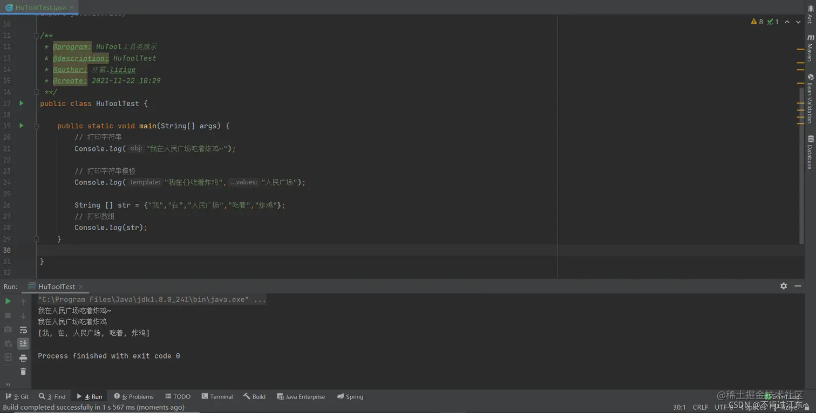This screenshot has width=816, height=413.
Task: Click the Down the Stack Trace arrow
Action: (x=23, y=315)
